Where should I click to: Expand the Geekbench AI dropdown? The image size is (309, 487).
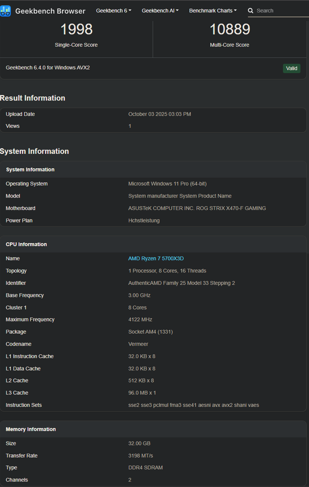[160, 11]
